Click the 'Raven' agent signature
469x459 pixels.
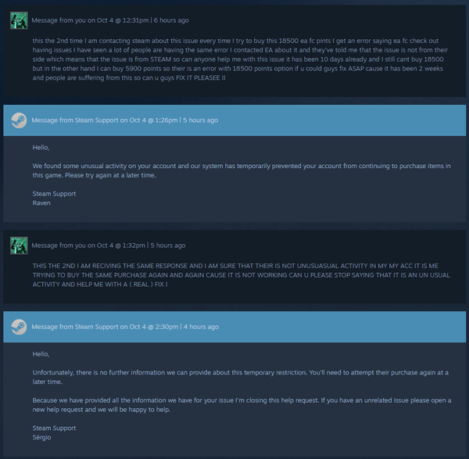tap(41, 203)
